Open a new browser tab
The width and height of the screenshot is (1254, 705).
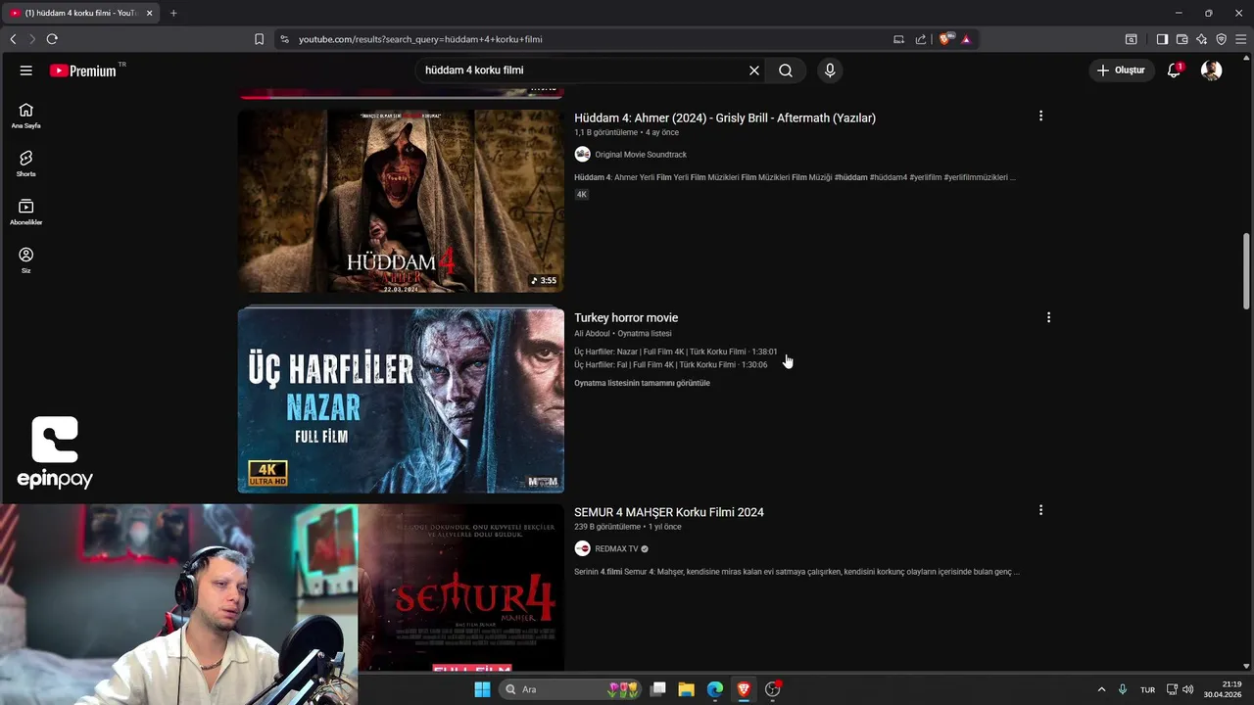pyautogui.click(x=173, y=13)
